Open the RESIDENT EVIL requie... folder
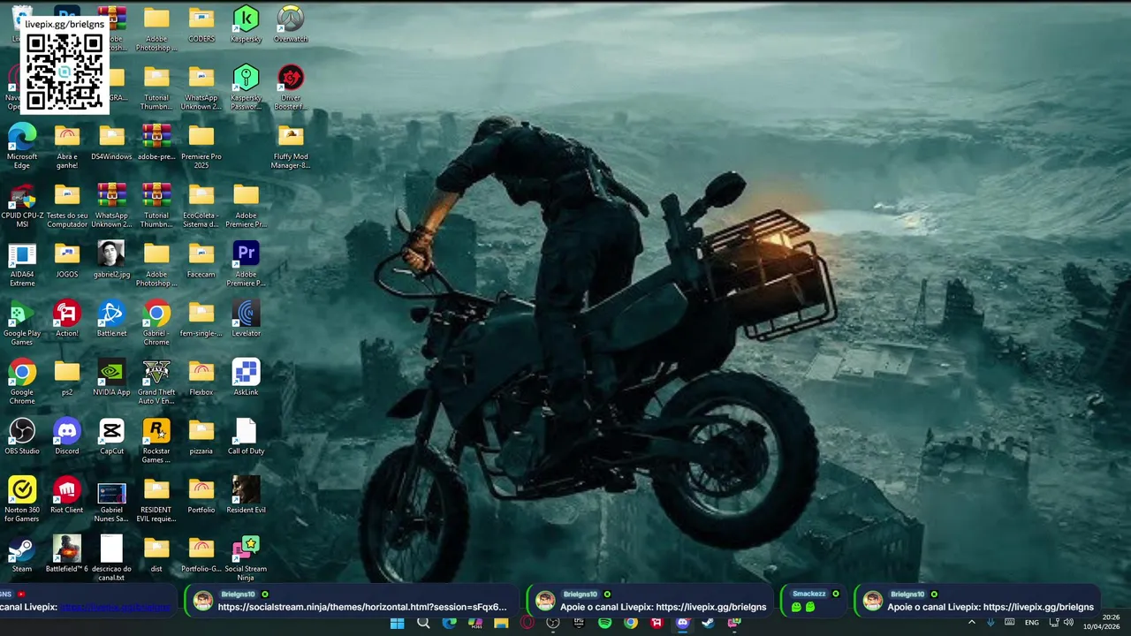 pyautogui.click(x=156, y=499)
